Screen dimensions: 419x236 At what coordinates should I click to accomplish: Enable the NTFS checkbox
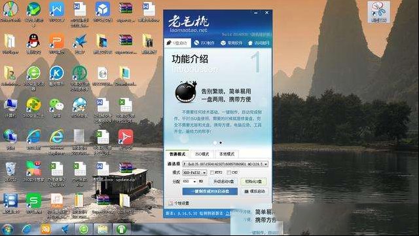coord(212,172)
